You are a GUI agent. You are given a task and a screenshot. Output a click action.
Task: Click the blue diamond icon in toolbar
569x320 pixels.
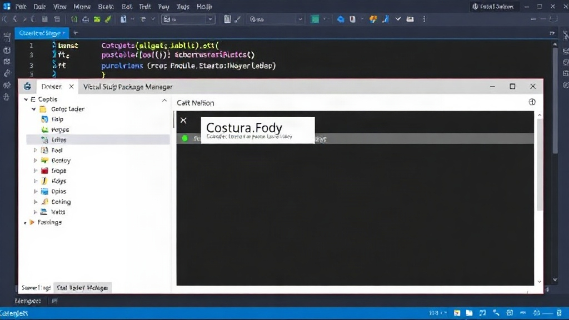(x=341, y=19)
